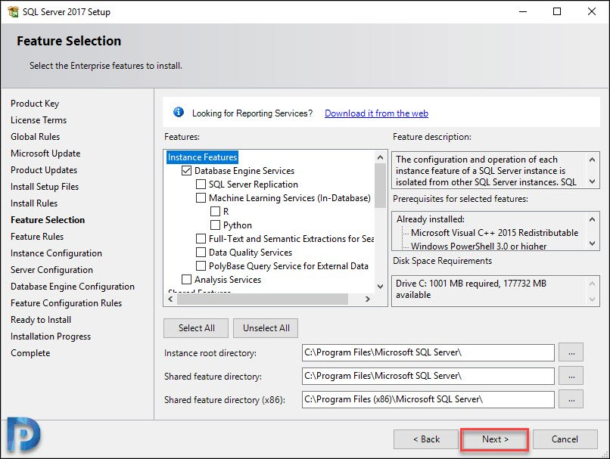Screen dimensions: 610x459
Task: Click the Features list horizontal scrollbar thumb
Action: 263,299
